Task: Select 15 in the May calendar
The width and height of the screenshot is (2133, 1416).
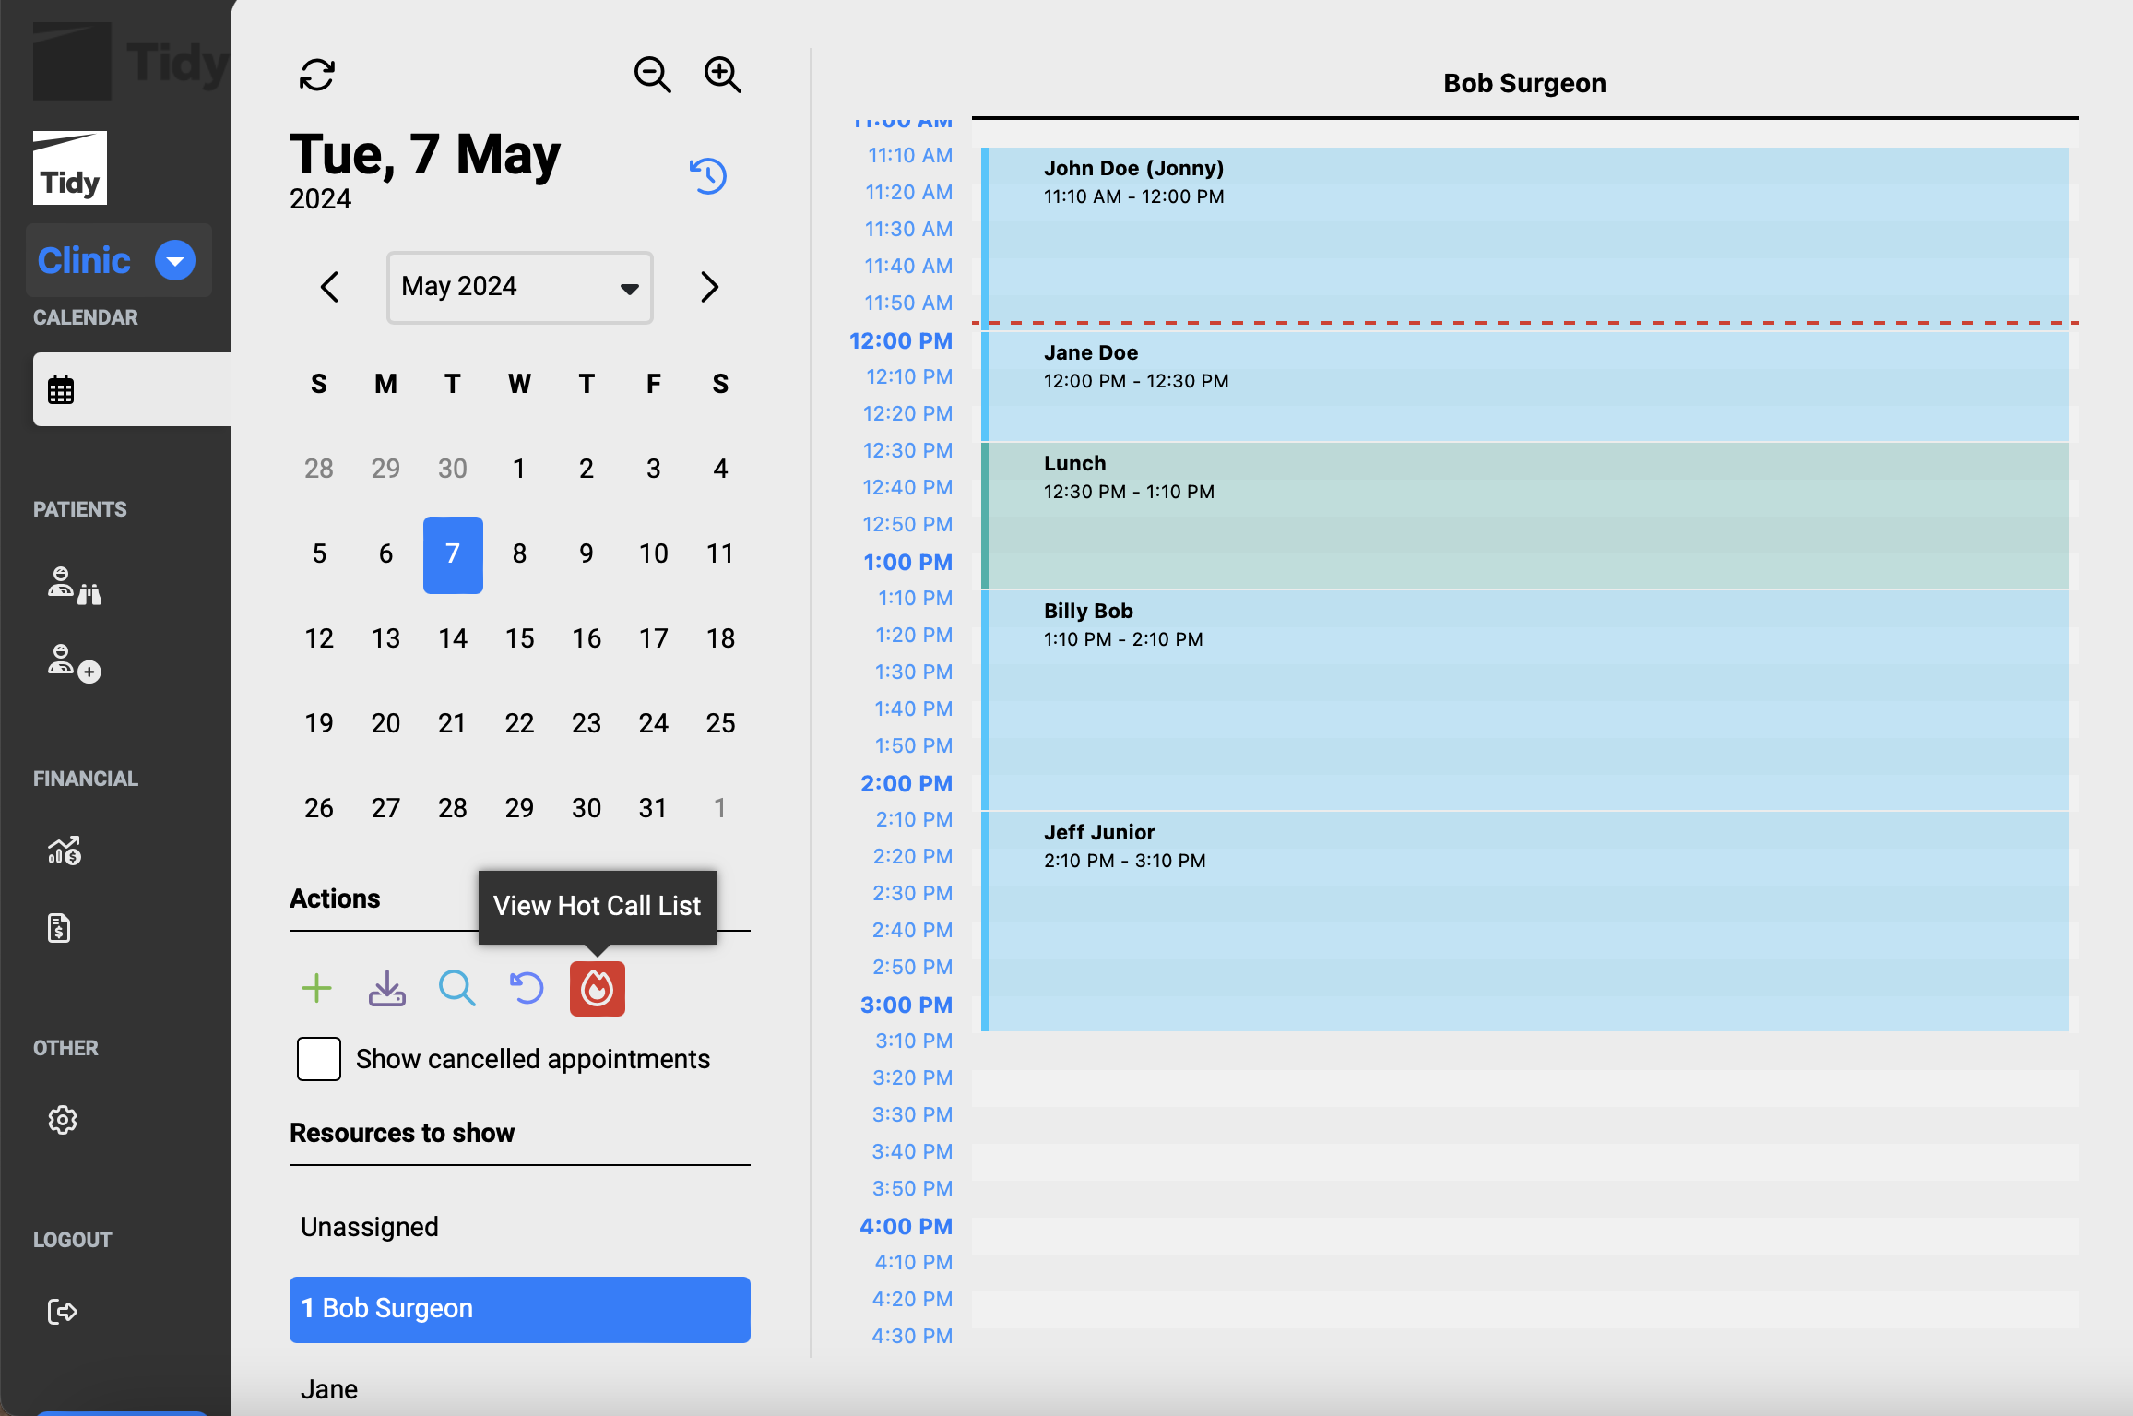Action: click(x=519, y=638)
